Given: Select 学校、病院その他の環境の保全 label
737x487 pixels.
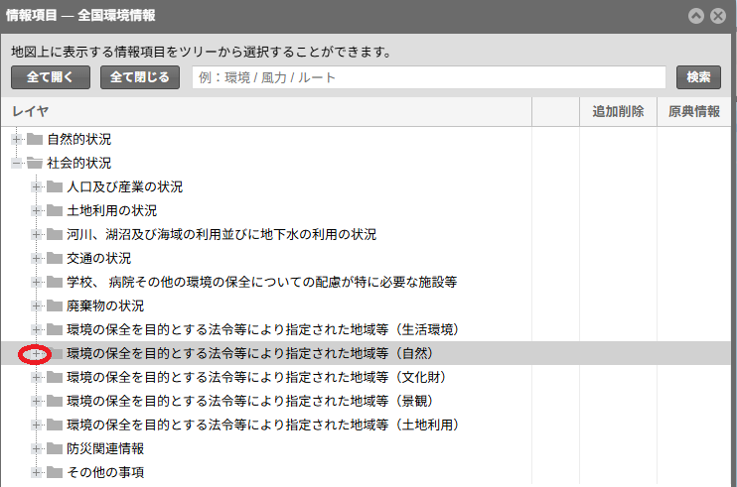Looking at the screenshot, I should click(262, 282).
